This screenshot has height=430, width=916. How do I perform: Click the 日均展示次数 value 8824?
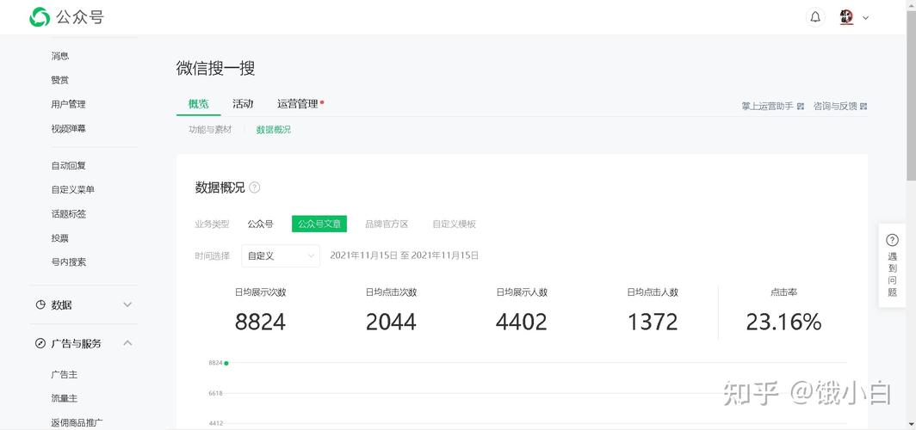tap(260, 322)
